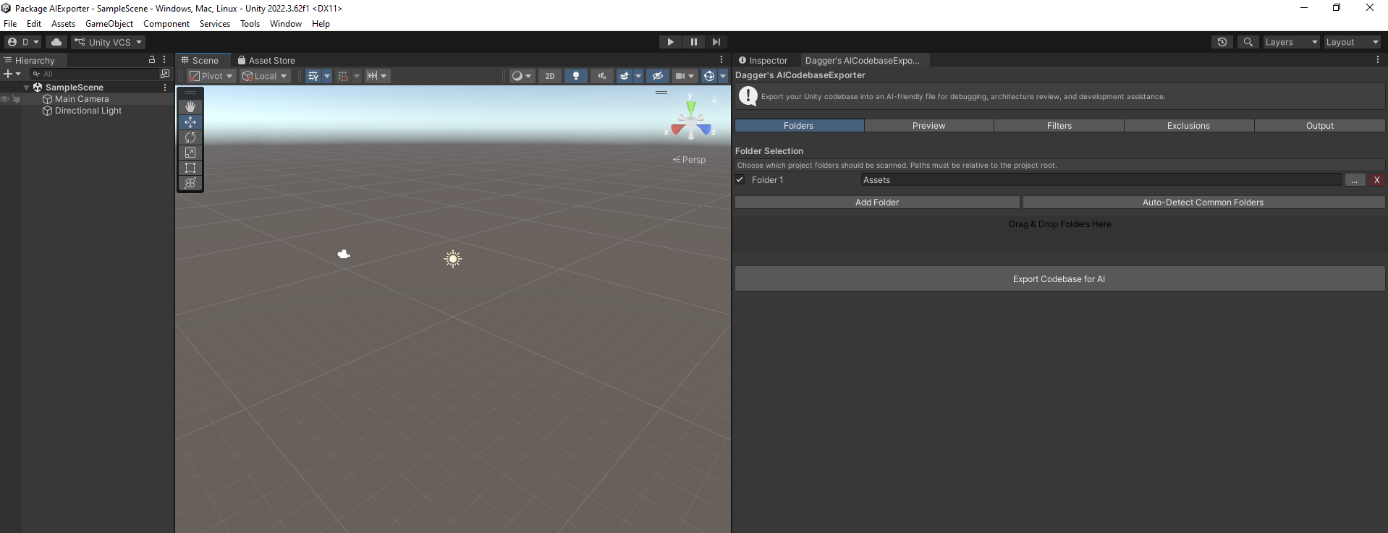Open the Layers dropdown

point(1291,42)
